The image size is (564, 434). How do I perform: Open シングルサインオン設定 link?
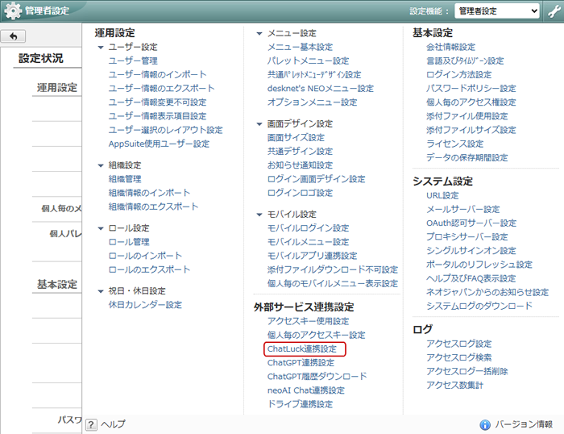tap(471, 251)
